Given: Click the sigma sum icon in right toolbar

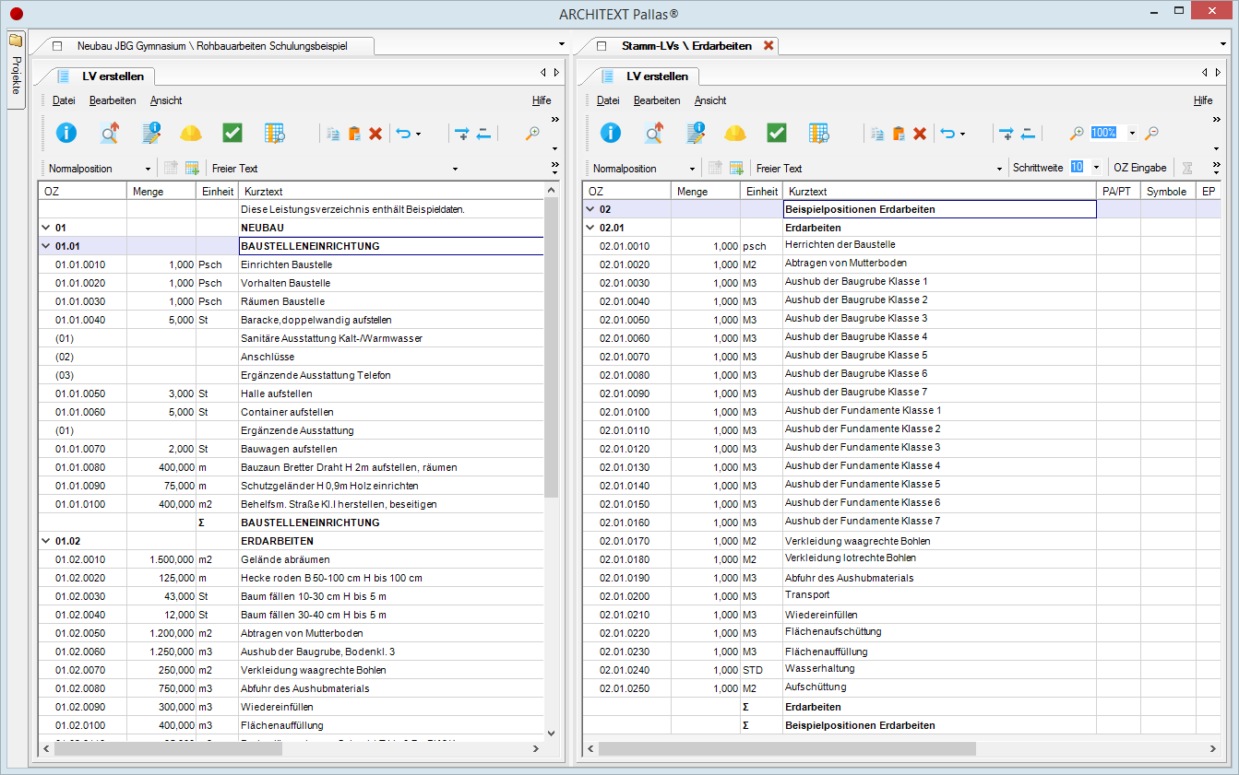Looking at the screenshot, I should coord(1188,169).
